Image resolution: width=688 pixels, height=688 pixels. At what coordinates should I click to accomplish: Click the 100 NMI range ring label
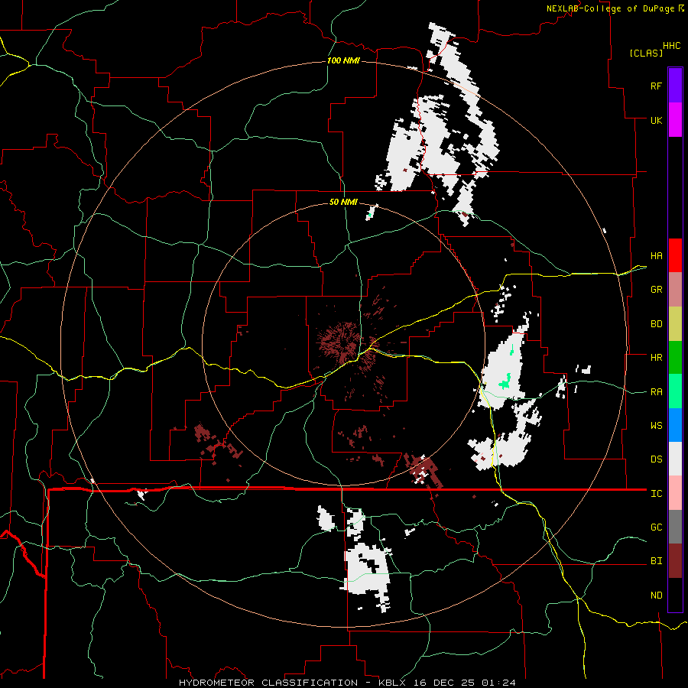[x=343, y=60]
